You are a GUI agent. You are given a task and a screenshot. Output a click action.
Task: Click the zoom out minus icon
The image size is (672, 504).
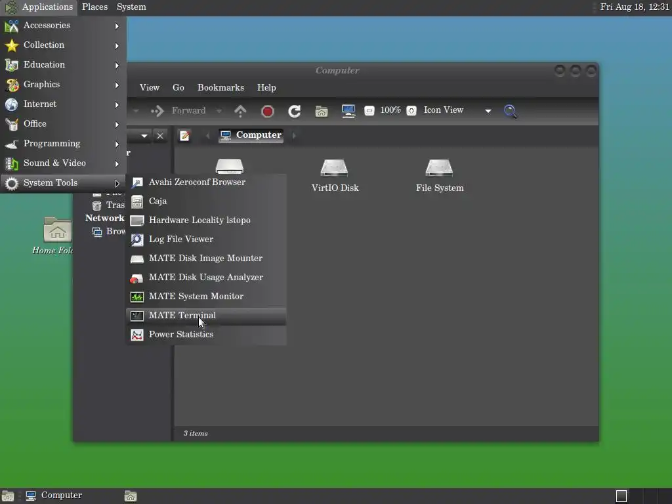pos(369,111)
